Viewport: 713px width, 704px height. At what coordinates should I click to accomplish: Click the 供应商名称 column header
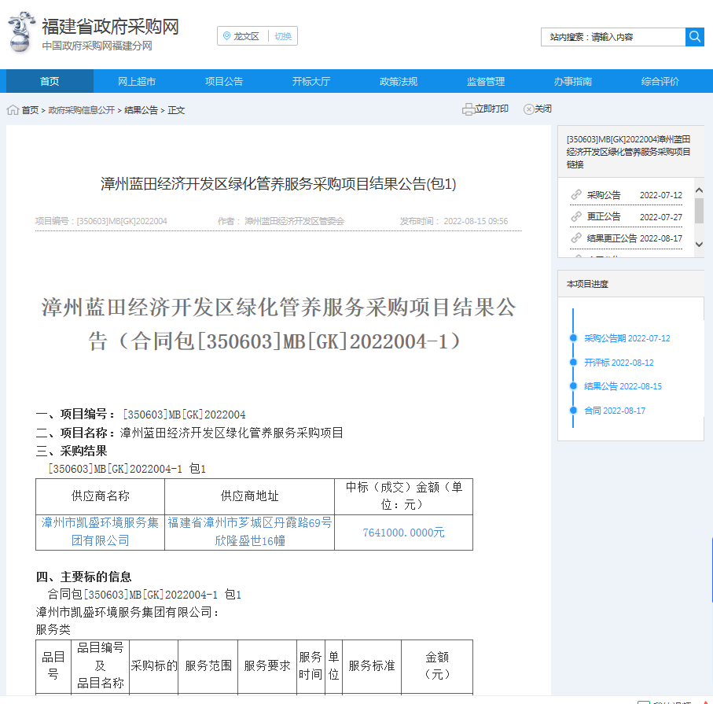click(100, 496)
